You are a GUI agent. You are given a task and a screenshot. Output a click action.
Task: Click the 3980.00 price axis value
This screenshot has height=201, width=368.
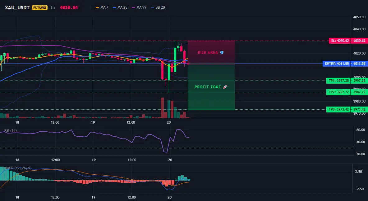tap(359, 101)
